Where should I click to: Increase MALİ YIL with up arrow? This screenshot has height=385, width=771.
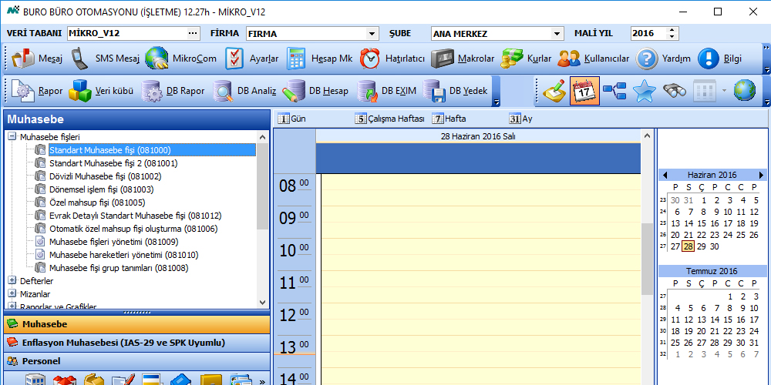672,31
